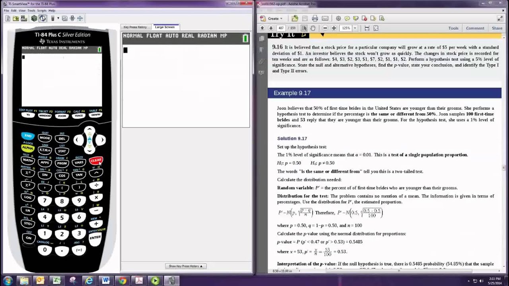This screenshot has height=286, width=509.
Task: Click the zoom in plus button in Acrobat
Action: point(334,28)
